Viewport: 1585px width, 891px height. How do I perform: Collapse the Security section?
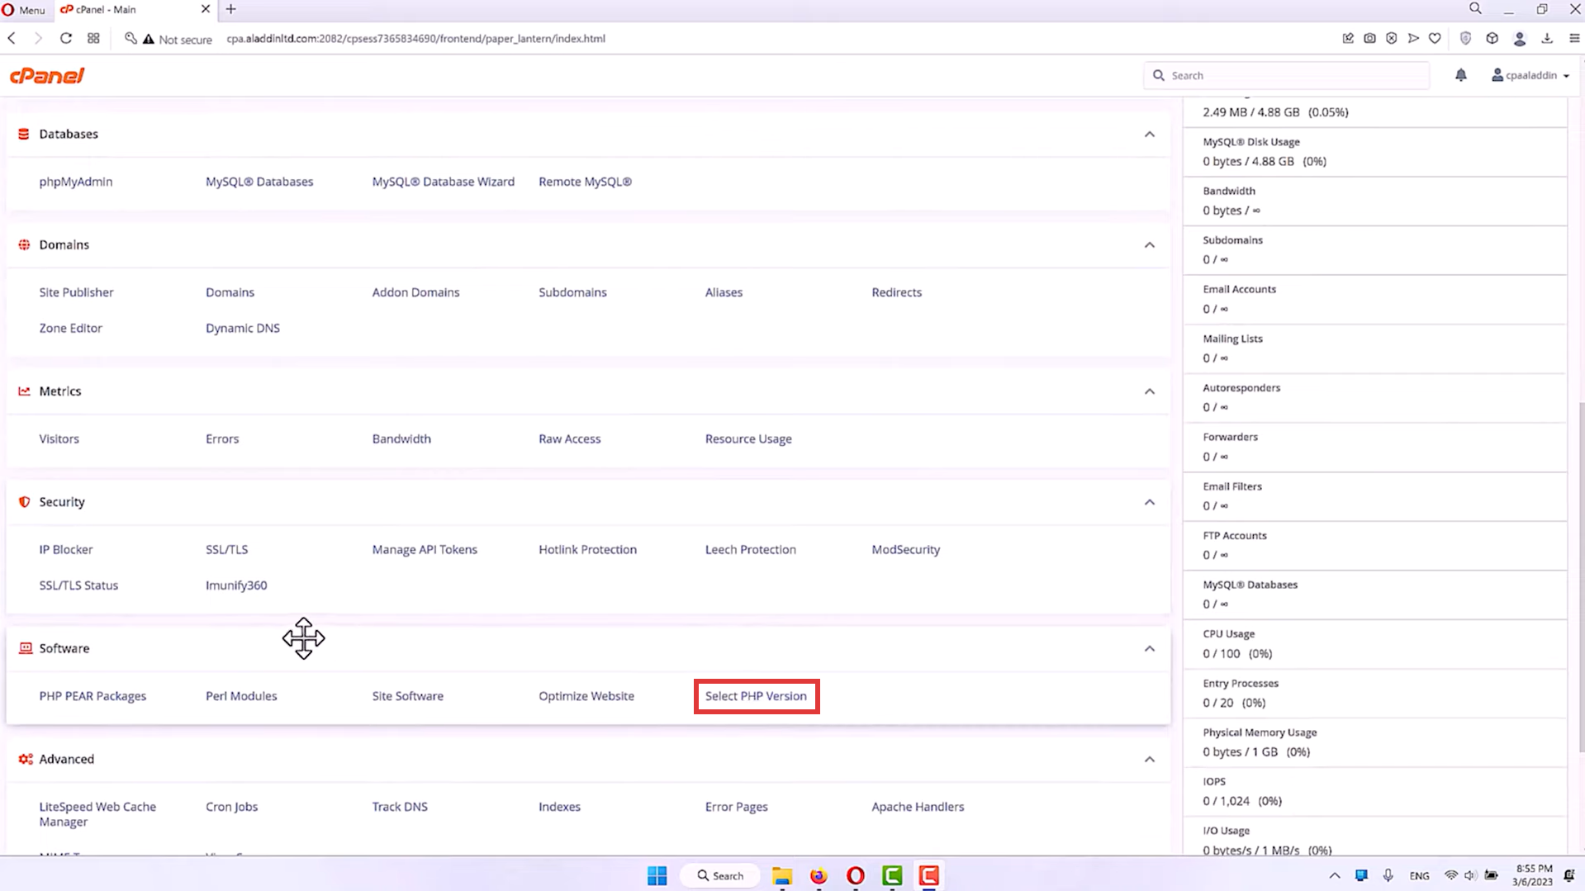pyautogui.click(x=1149, y=502)
